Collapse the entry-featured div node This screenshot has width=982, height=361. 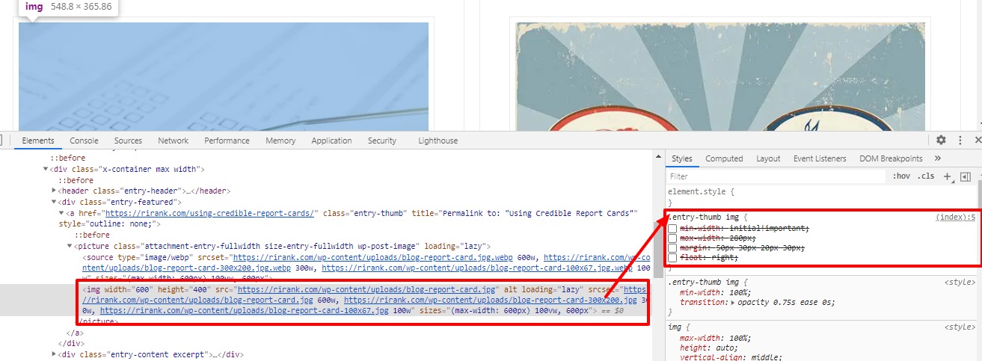tap(54, 202)
